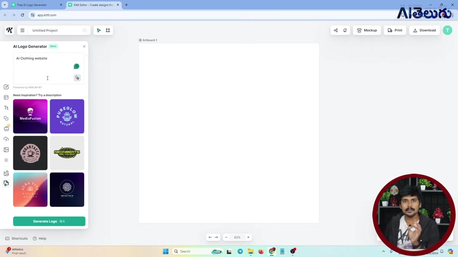This screenshot has width=458, height=257.
Task: Open the Shapes elements sidebar icon
Action: coord(6,118)
